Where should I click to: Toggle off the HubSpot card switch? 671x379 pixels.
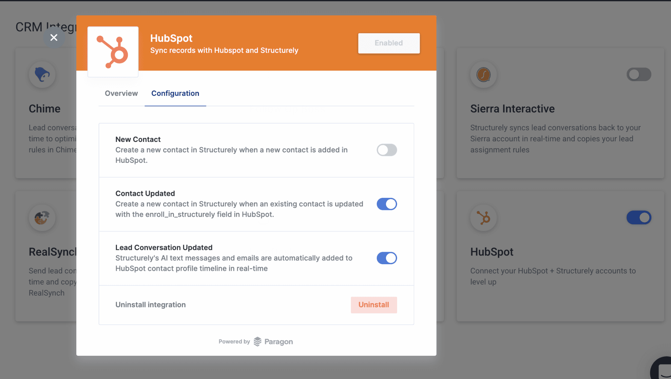pos(639,218)
